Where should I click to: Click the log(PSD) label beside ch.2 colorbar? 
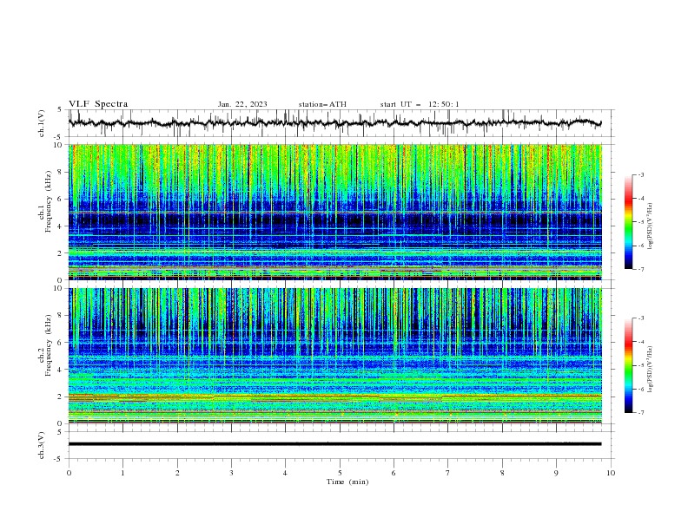[x=650, y=369]
